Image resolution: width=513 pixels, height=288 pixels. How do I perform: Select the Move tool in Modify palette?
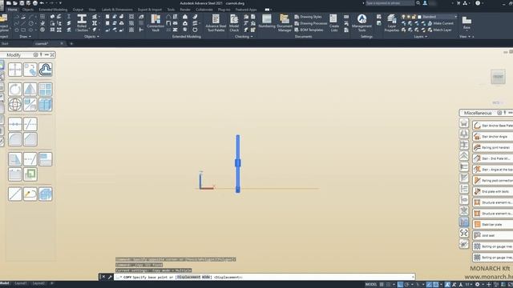[15, 70]
